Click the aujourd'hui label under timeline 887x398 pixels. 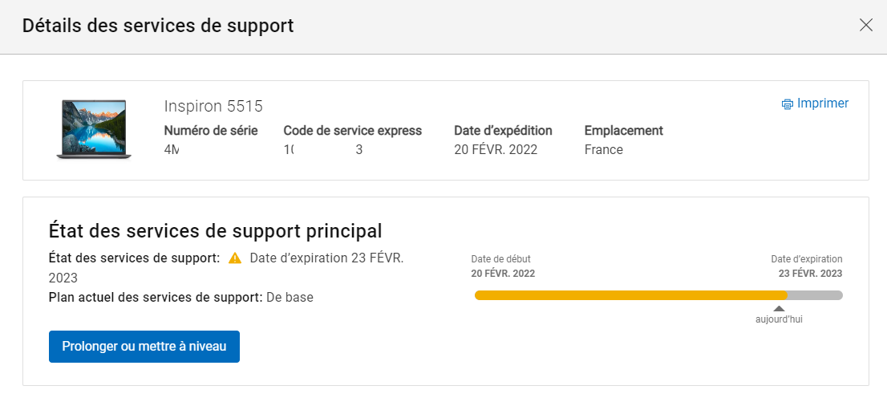pos(779,319)
